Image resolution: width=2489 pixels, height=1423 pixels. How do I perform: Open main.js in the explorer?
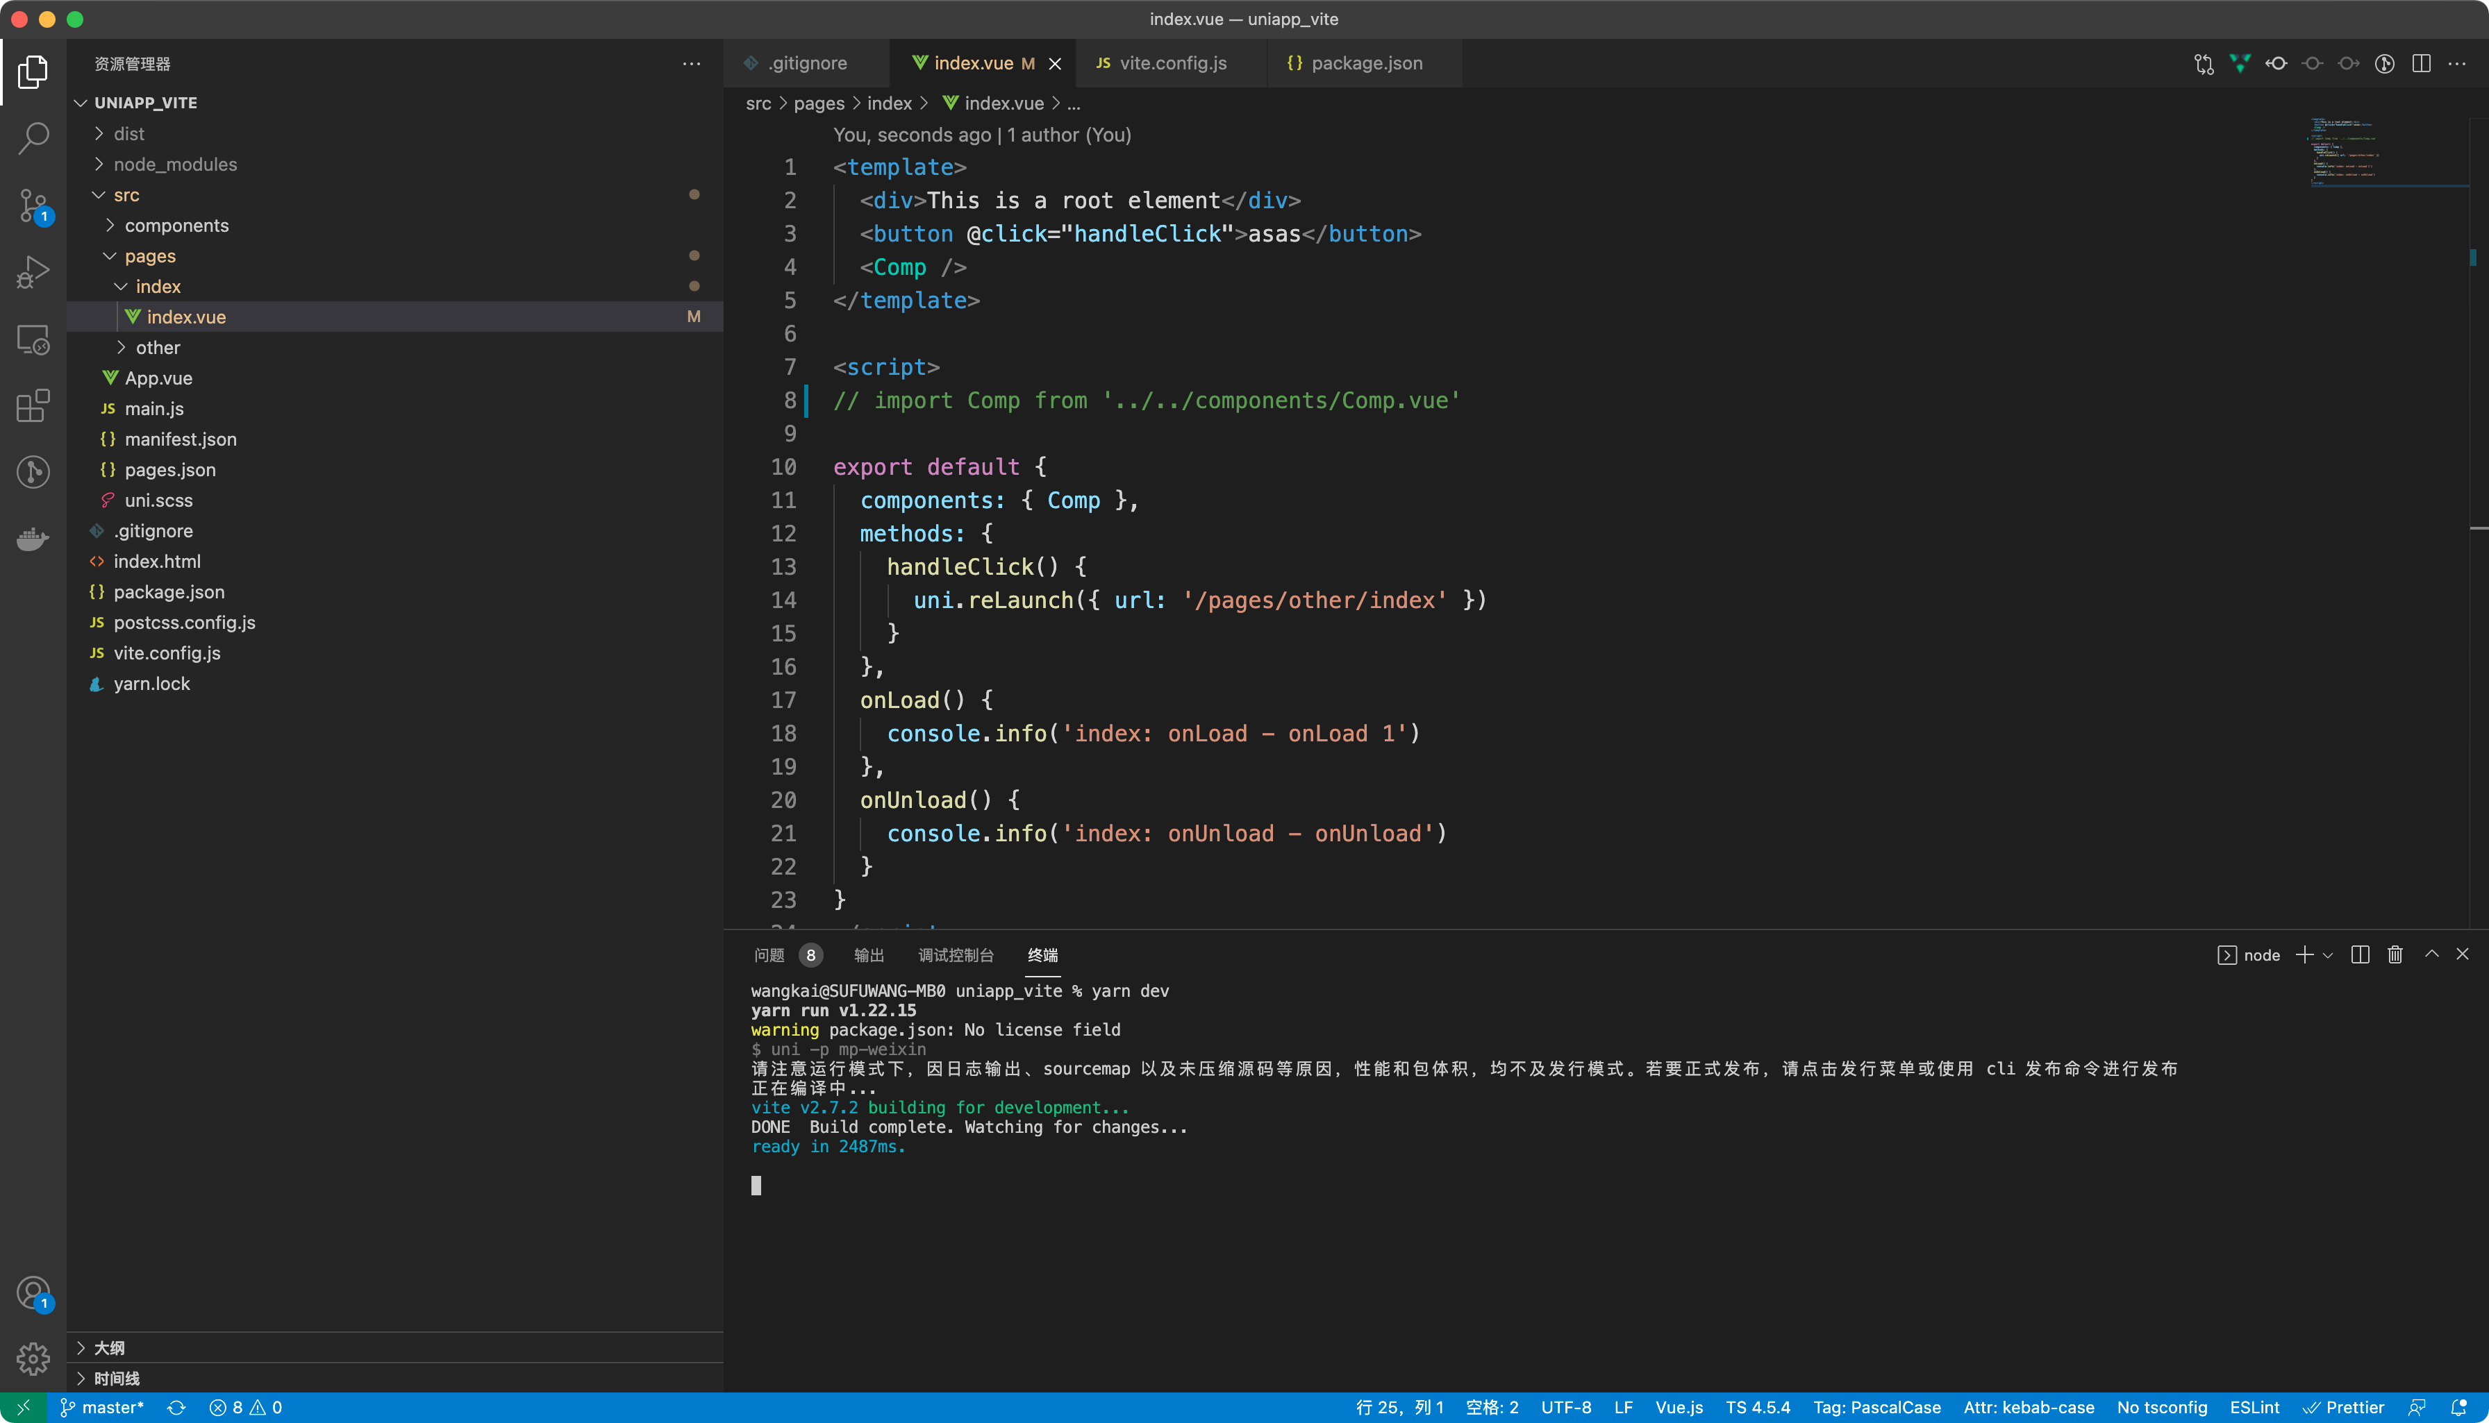153,409
